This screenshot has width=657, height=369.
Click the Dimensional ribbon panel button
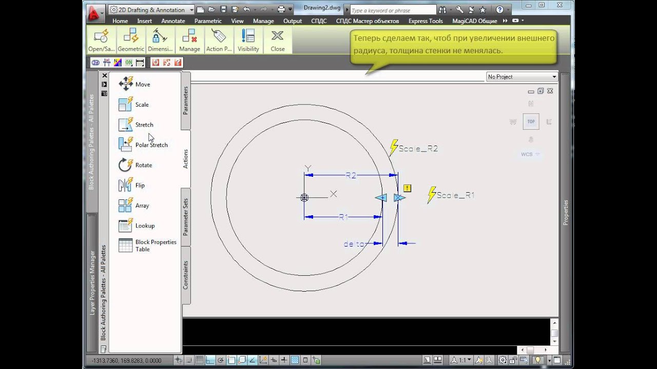pos(160,40)
